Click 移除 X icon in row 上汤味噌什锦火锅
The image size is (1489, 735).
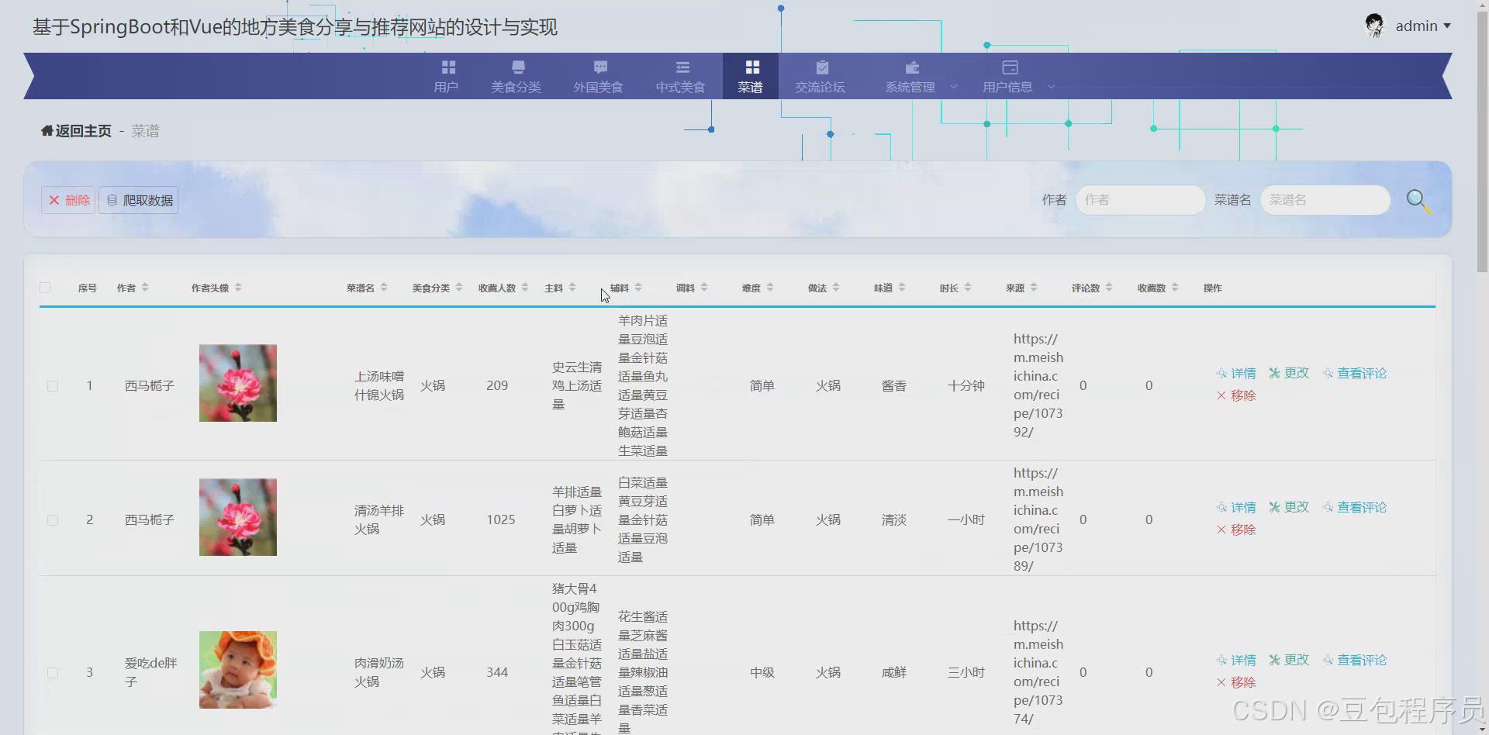point(1221,395)
